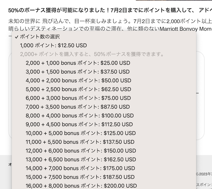The image size is (212, 189).
Task: Choose 5,000 + 2,500 bonus for $62.50
Action: (x=104, y=89)
